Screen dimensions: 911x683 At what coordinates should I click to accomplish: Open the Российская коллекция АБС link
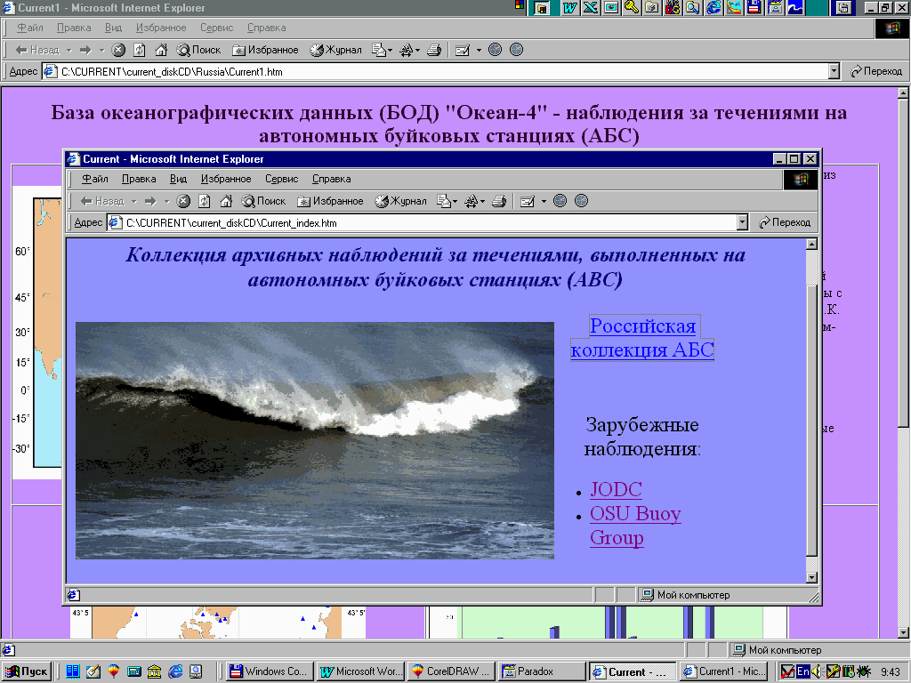642,338
